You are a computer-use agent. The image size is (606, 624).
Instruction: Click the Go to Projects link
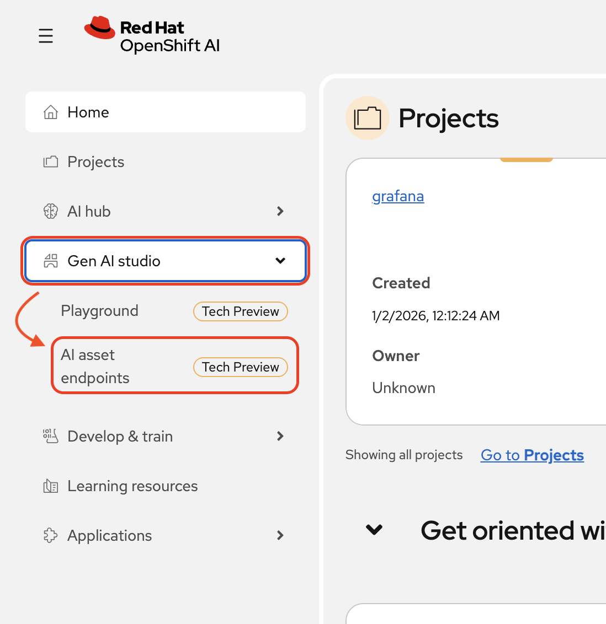(x=532, y=455)
